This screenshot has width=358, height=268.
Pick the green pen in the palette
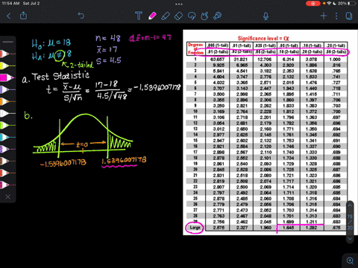tap(7, 125)
